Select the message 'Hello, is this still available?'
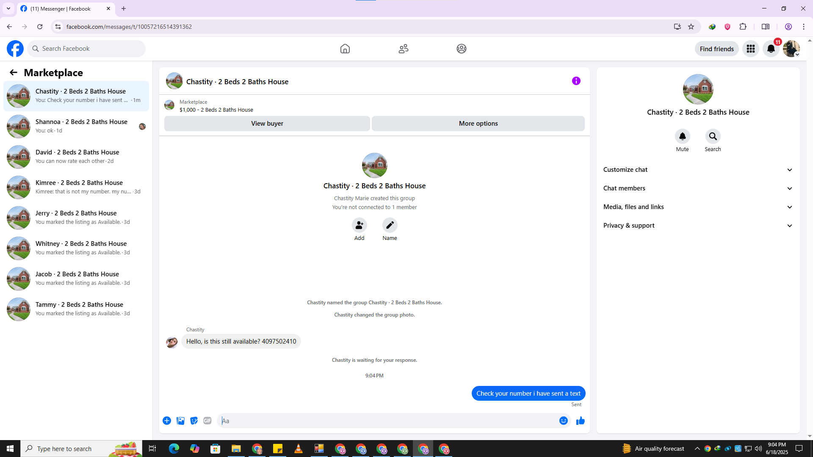Viewport: 813px width, 457px height. (241, 341)
